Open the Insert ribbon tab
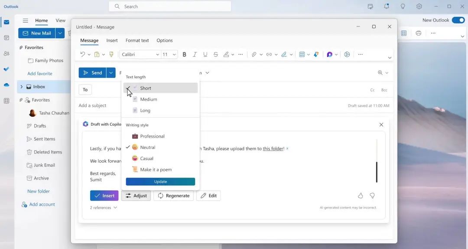Screen dimensions: 468x249 point(112,40)
